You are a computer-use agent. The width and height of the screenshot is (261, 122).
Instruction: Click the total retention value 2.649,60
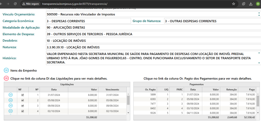click(x=232, y=117)
